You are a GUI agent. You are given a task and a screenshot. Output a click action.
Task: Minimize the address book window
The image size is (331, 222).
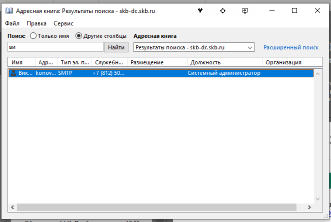(x=272, y=10)
